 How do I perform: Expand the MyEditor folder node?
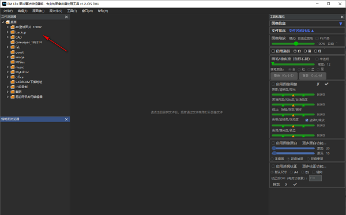[7, 72]
